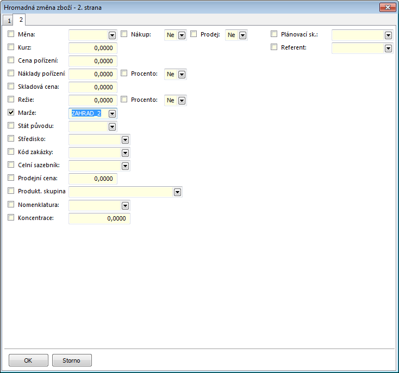The height and width of the screenshot is (373, 399).
Task: Expand the Celní sazebník dropdown
Action: [x=125, y=166]
